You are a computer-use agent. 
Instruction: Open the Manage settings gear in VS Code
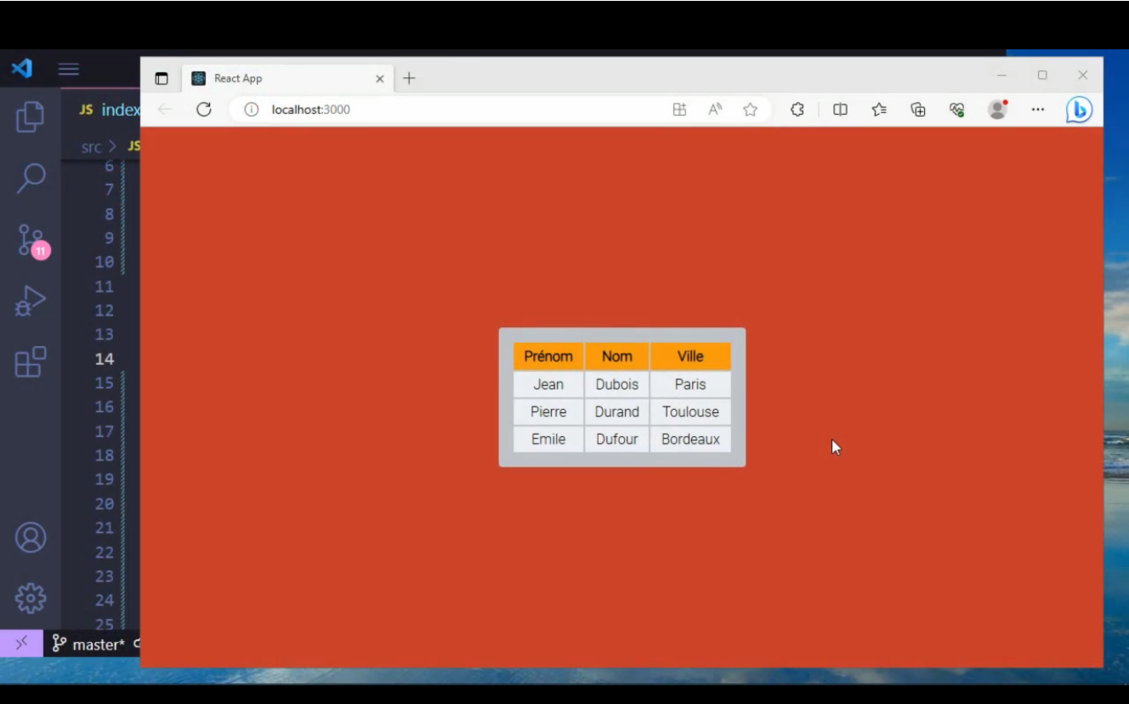tap(31, 598)
